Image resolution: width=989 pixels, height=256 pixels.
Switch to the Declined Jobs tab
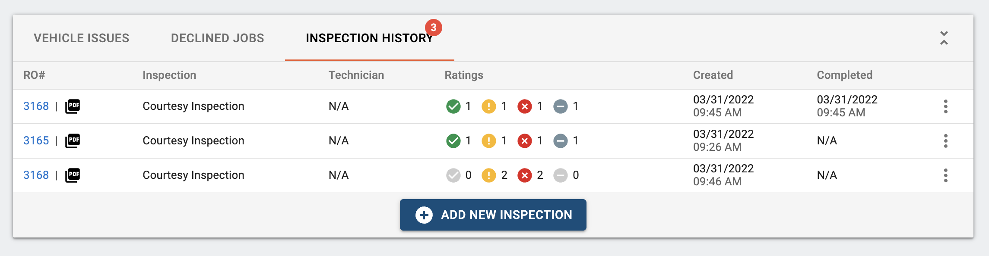coord(217,38)
